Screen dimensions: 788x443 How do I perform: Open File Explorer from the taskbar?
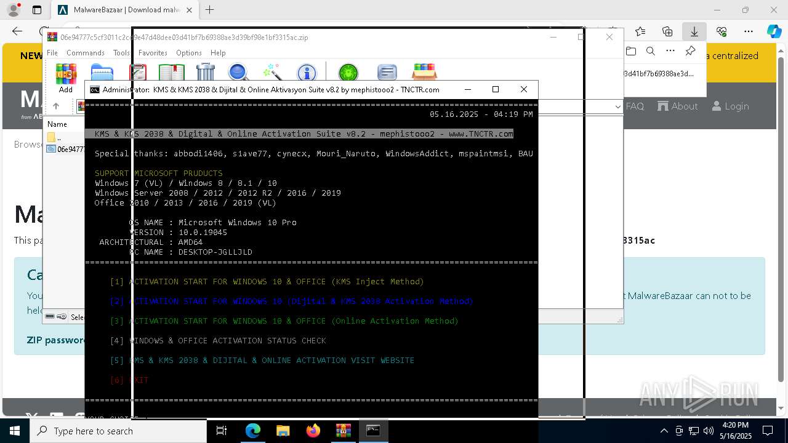click(283, 431)
